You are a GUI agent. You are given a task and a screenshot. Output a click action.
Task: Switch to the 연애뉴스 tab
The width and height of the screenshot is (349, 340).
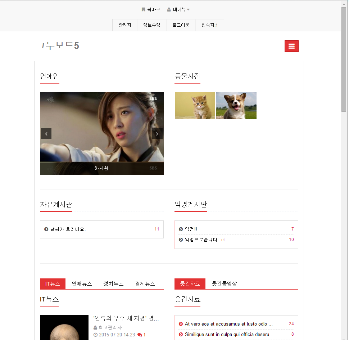pyautogui.click(x=82, y=284)
